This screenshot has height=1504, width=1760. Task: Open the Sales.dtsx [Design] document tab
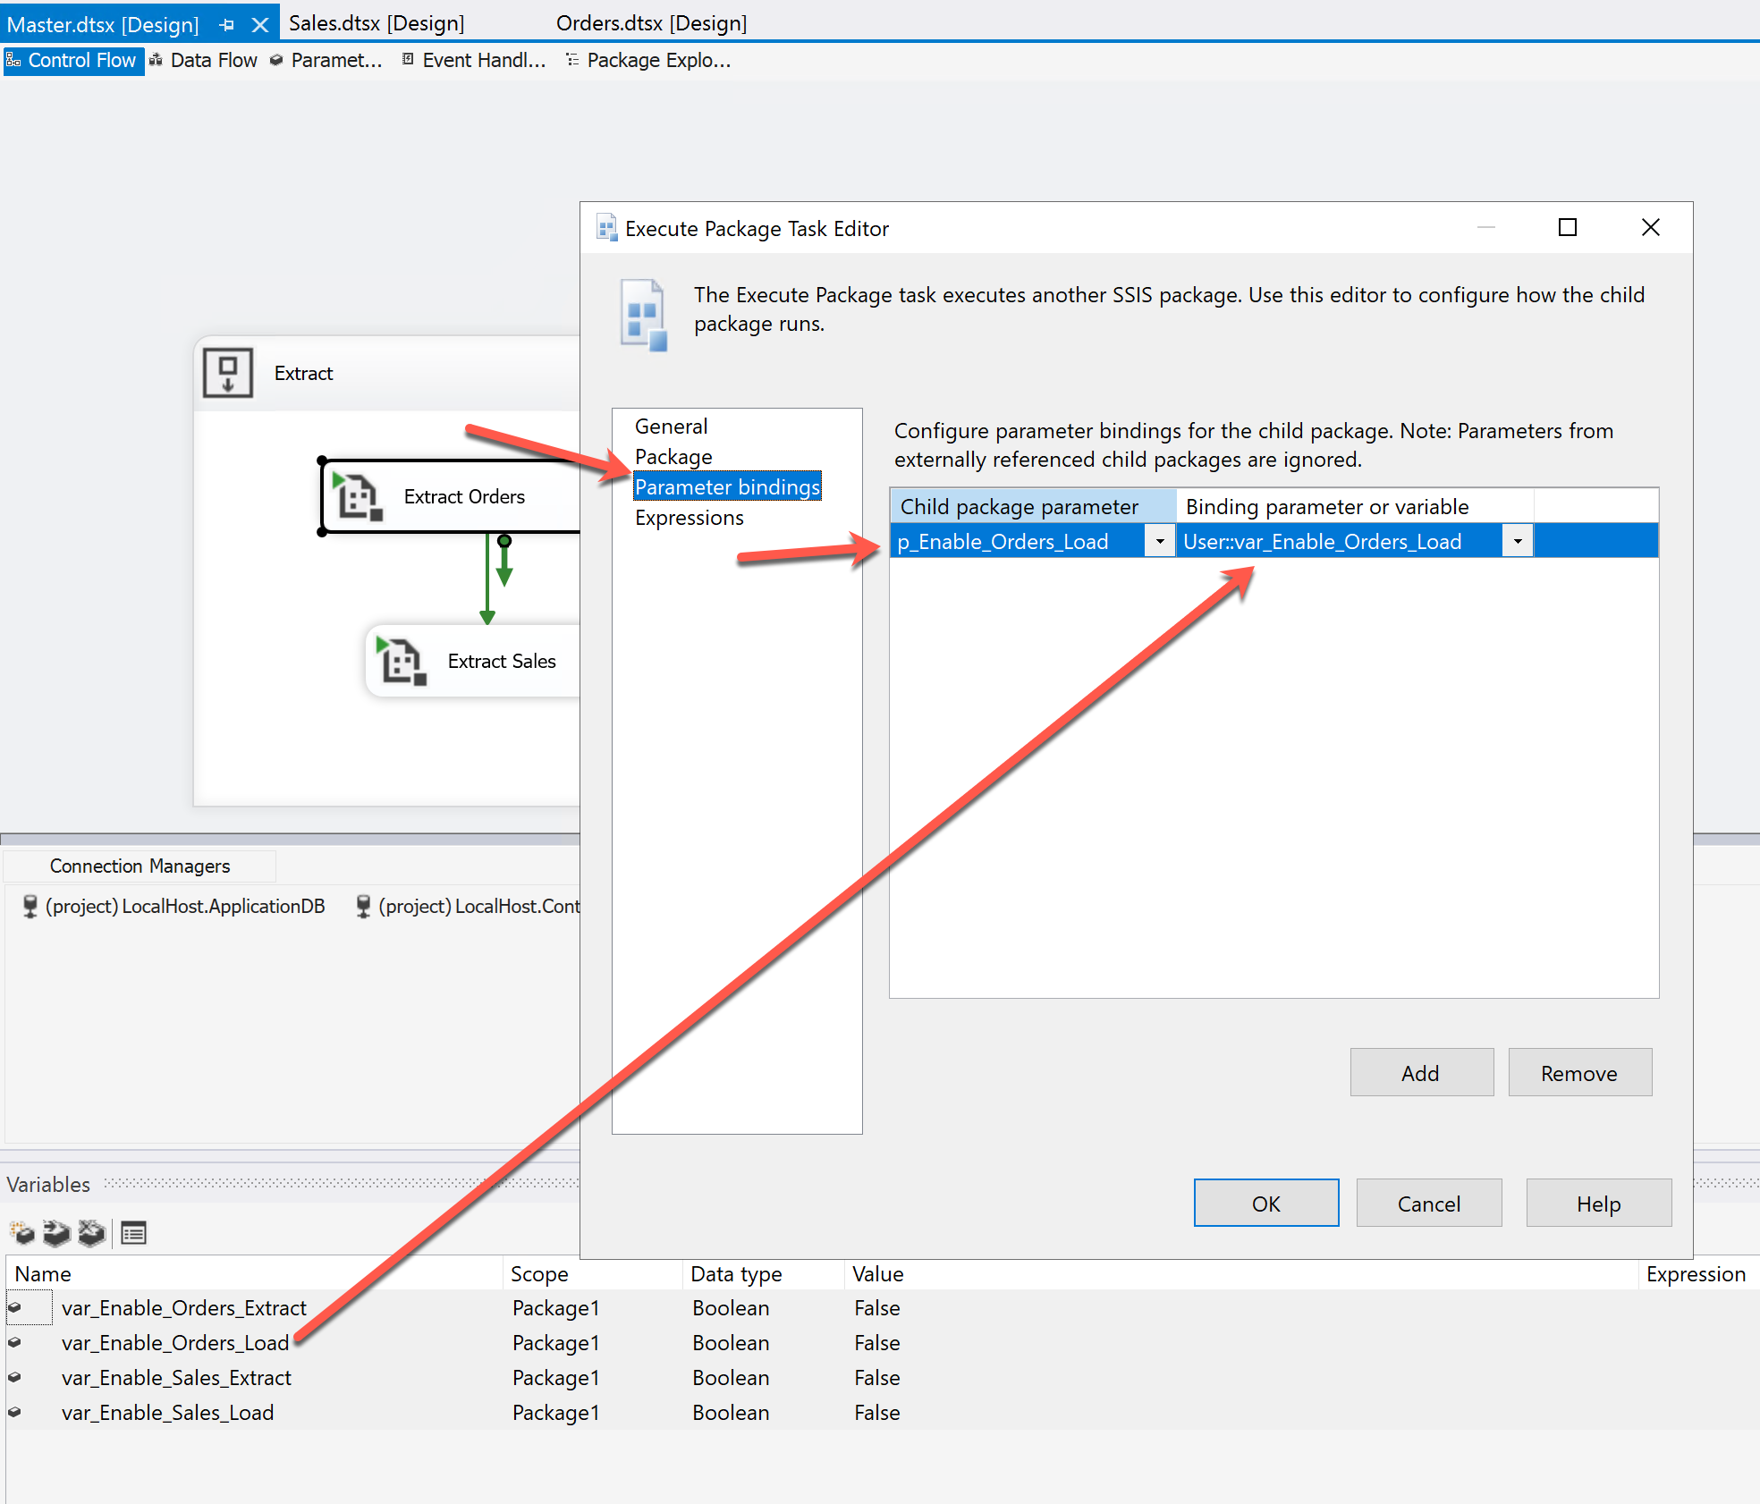pyautogui.click(x=377, y=23)
